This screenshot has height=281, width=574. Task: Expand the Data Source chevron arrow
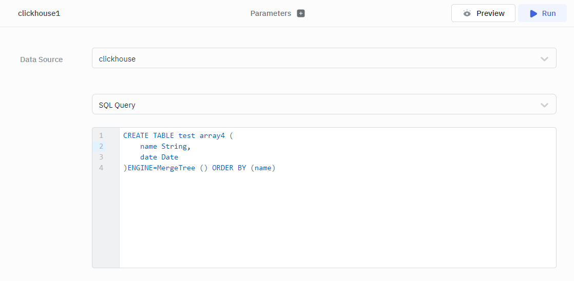click(x=544, y=58)
